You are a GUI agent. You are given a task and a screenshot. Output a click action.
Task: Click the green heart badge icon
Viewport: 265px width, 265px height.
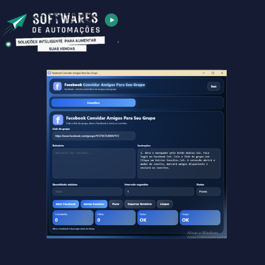tap(8, 44)
